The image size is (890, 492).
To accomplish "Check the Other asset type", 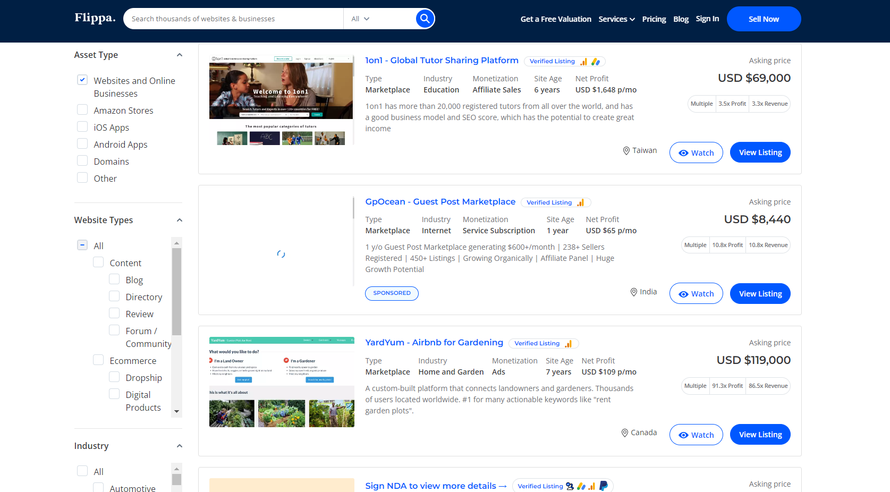I will 82,177.
